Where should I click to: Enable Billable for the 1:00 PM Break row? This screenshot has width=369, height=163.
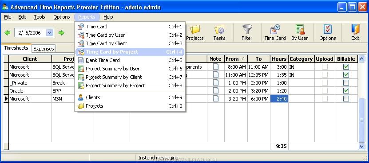(346, 83)
